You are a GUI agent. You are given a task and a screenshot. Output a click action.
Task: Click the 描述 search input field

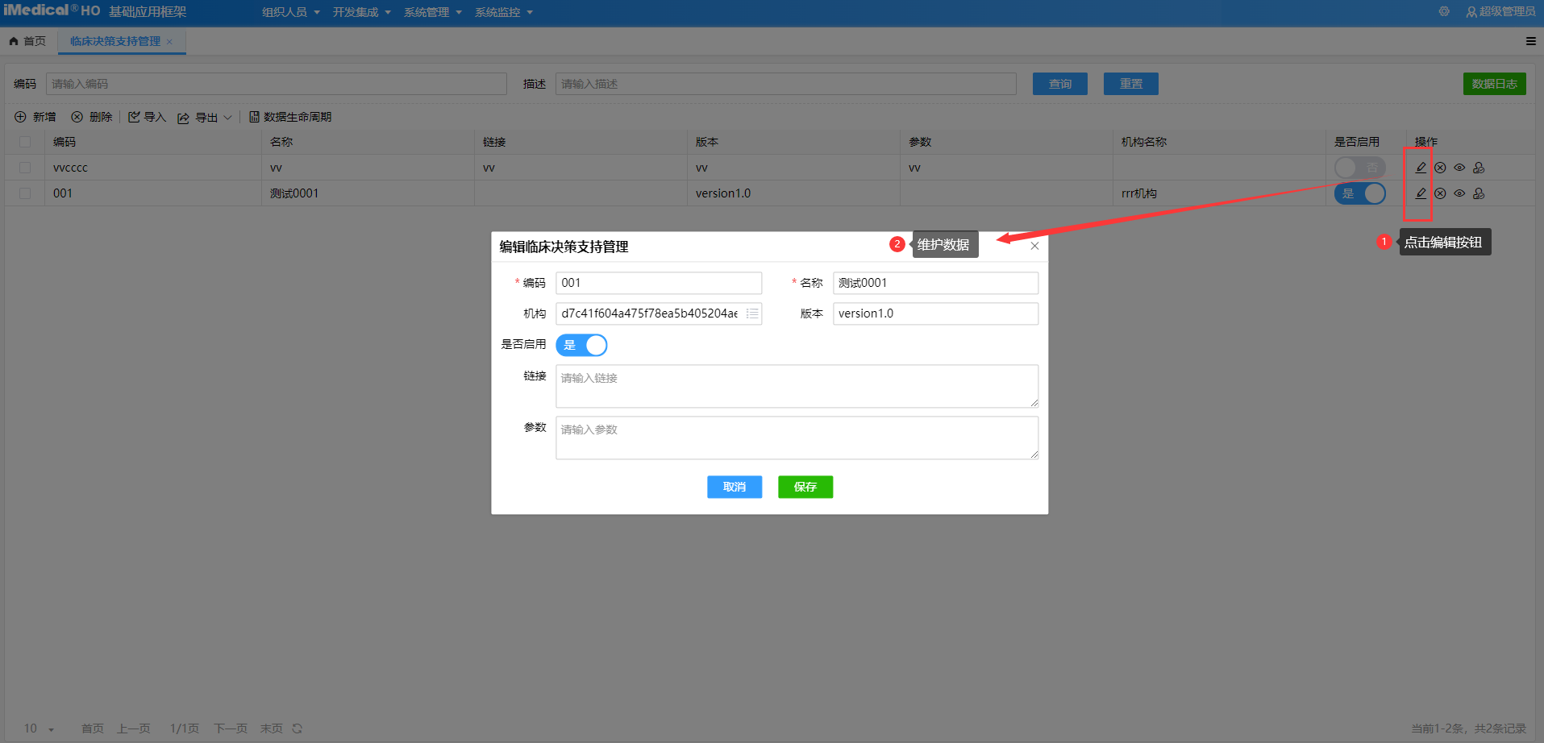(785, 84)
